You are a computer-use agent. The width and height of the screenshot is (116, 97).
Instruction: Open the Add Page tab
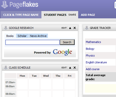pyautogui.click(x=88, y=15)
